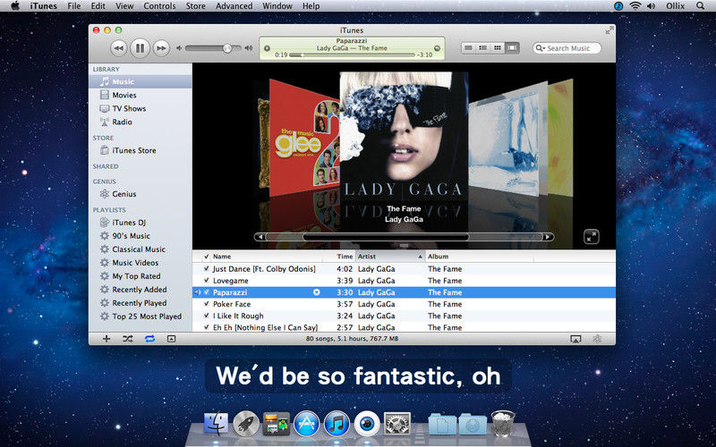This screenshot has width=716, height=447.
Task: Open the Recently Played playlist
Action: tap(141, 303)
